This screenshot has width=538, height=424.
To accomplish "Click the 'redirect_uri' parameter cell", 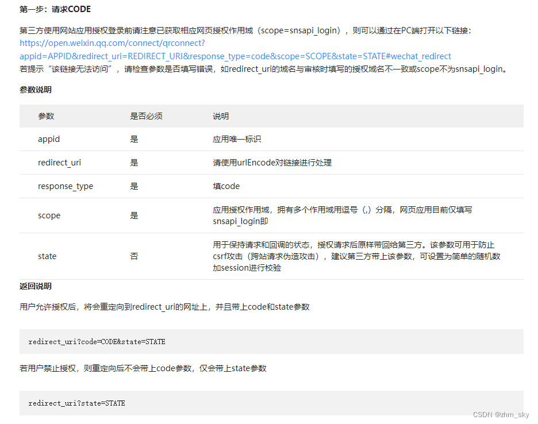I will click(x=59, y=163).
